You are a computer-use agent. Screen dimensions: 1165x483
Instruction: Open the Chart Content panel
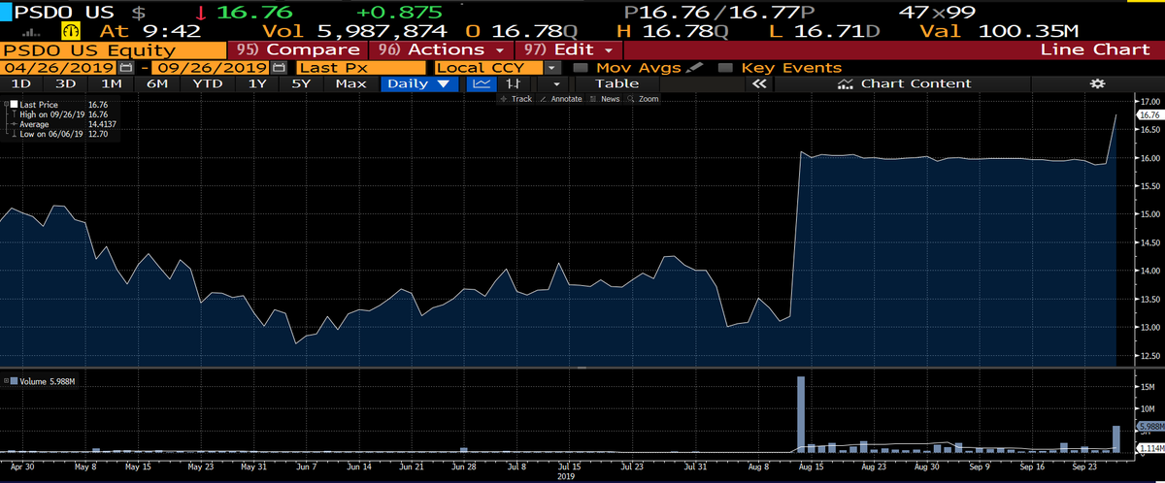903,84
